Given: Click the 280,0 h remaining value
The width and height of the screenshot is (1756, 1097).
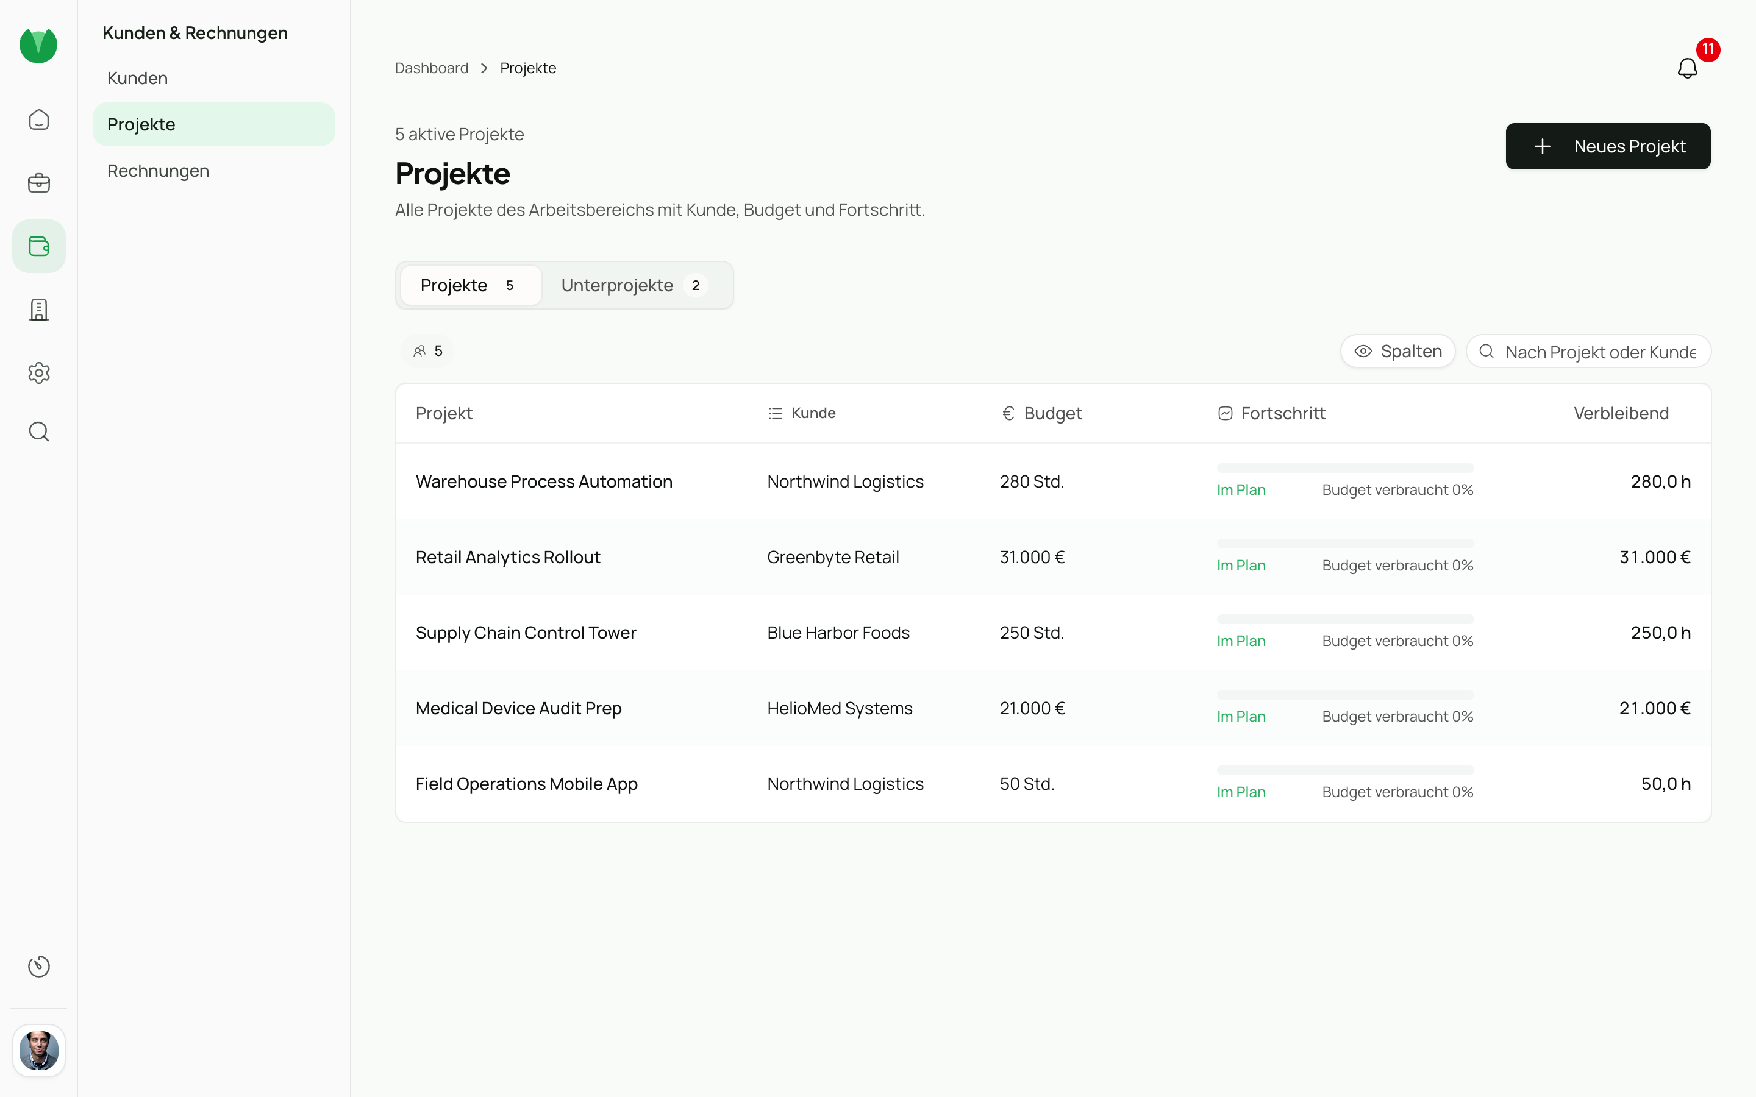Looking at the screenshot, I should (1660, 481).
